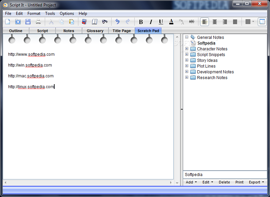The height and width of the screenshot is (197, 270).
Task: Expand the Story Ideas folder
Action: coord(187,60)
